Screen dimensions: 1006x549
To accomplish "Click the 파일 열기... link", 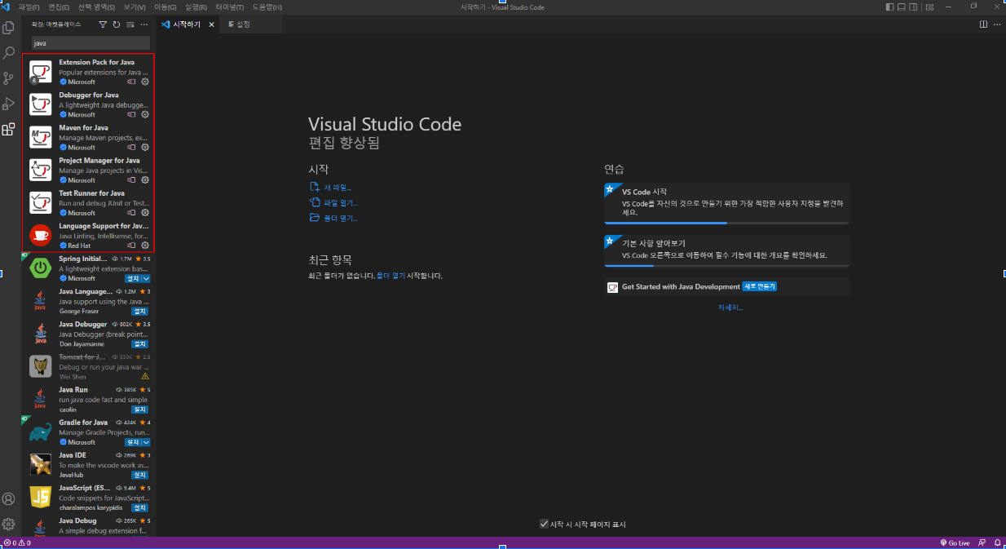I will 341,203.
